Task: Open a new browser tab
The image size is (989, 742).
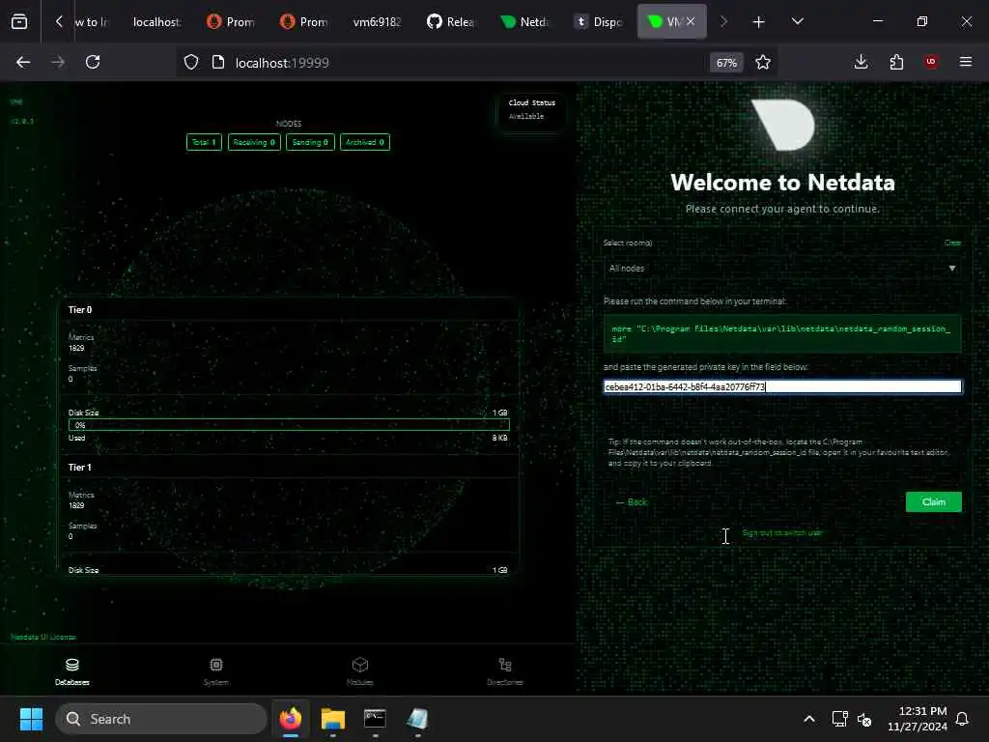Action: (x=759, y=22)
